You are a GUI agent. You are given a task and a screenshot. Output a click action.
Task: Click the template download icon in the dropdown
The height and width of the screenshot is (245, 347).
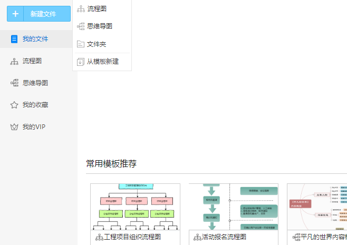coord(81,62)
